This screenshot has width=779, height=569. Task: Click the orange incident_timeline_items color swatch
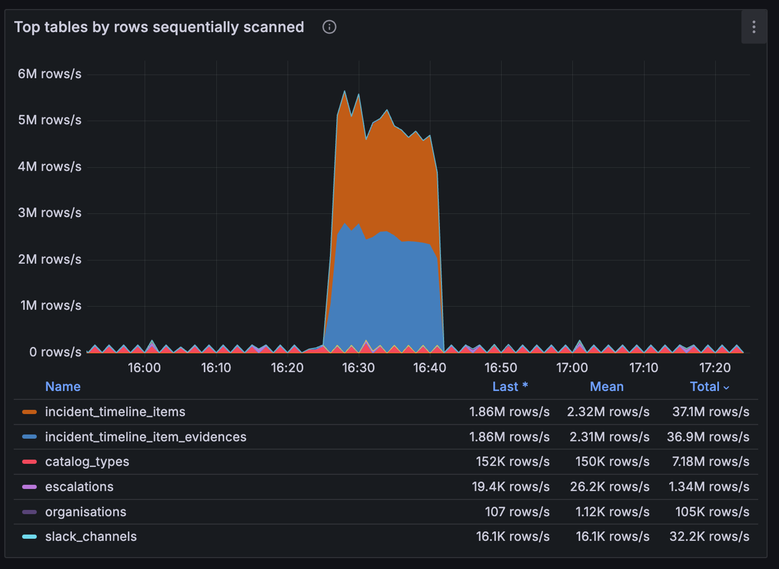pyautogui.click(x=29, y=412)
